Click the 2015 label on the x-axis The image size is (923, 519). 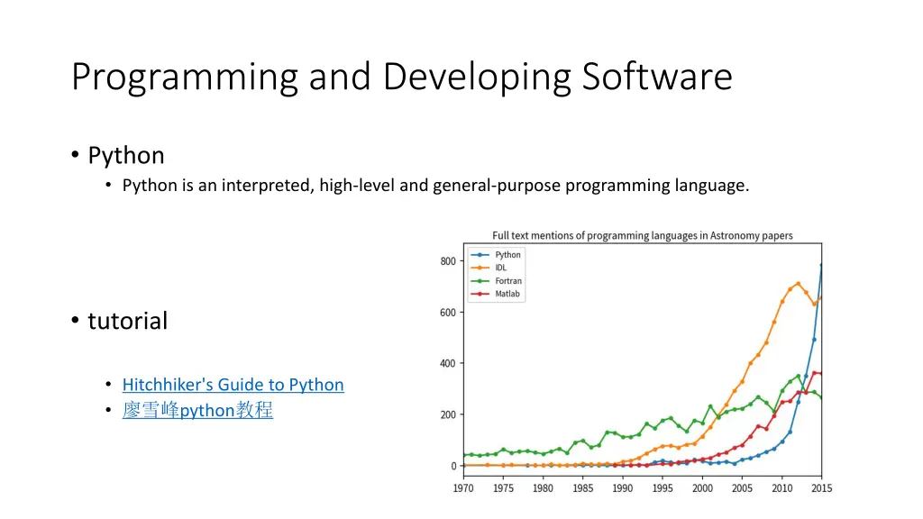(820, 488)
